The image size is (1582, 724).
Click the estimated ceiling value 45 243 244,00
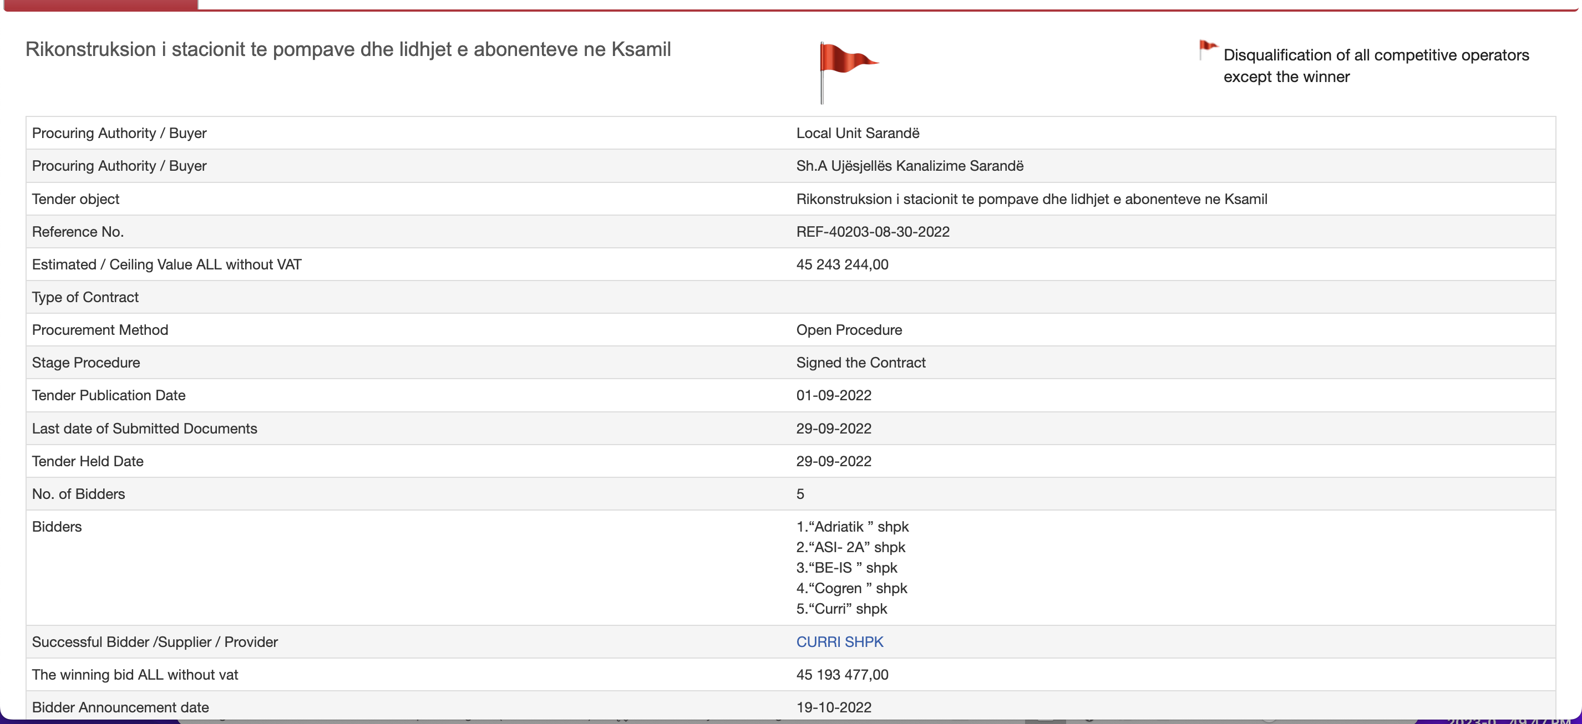tap(842, 264)
